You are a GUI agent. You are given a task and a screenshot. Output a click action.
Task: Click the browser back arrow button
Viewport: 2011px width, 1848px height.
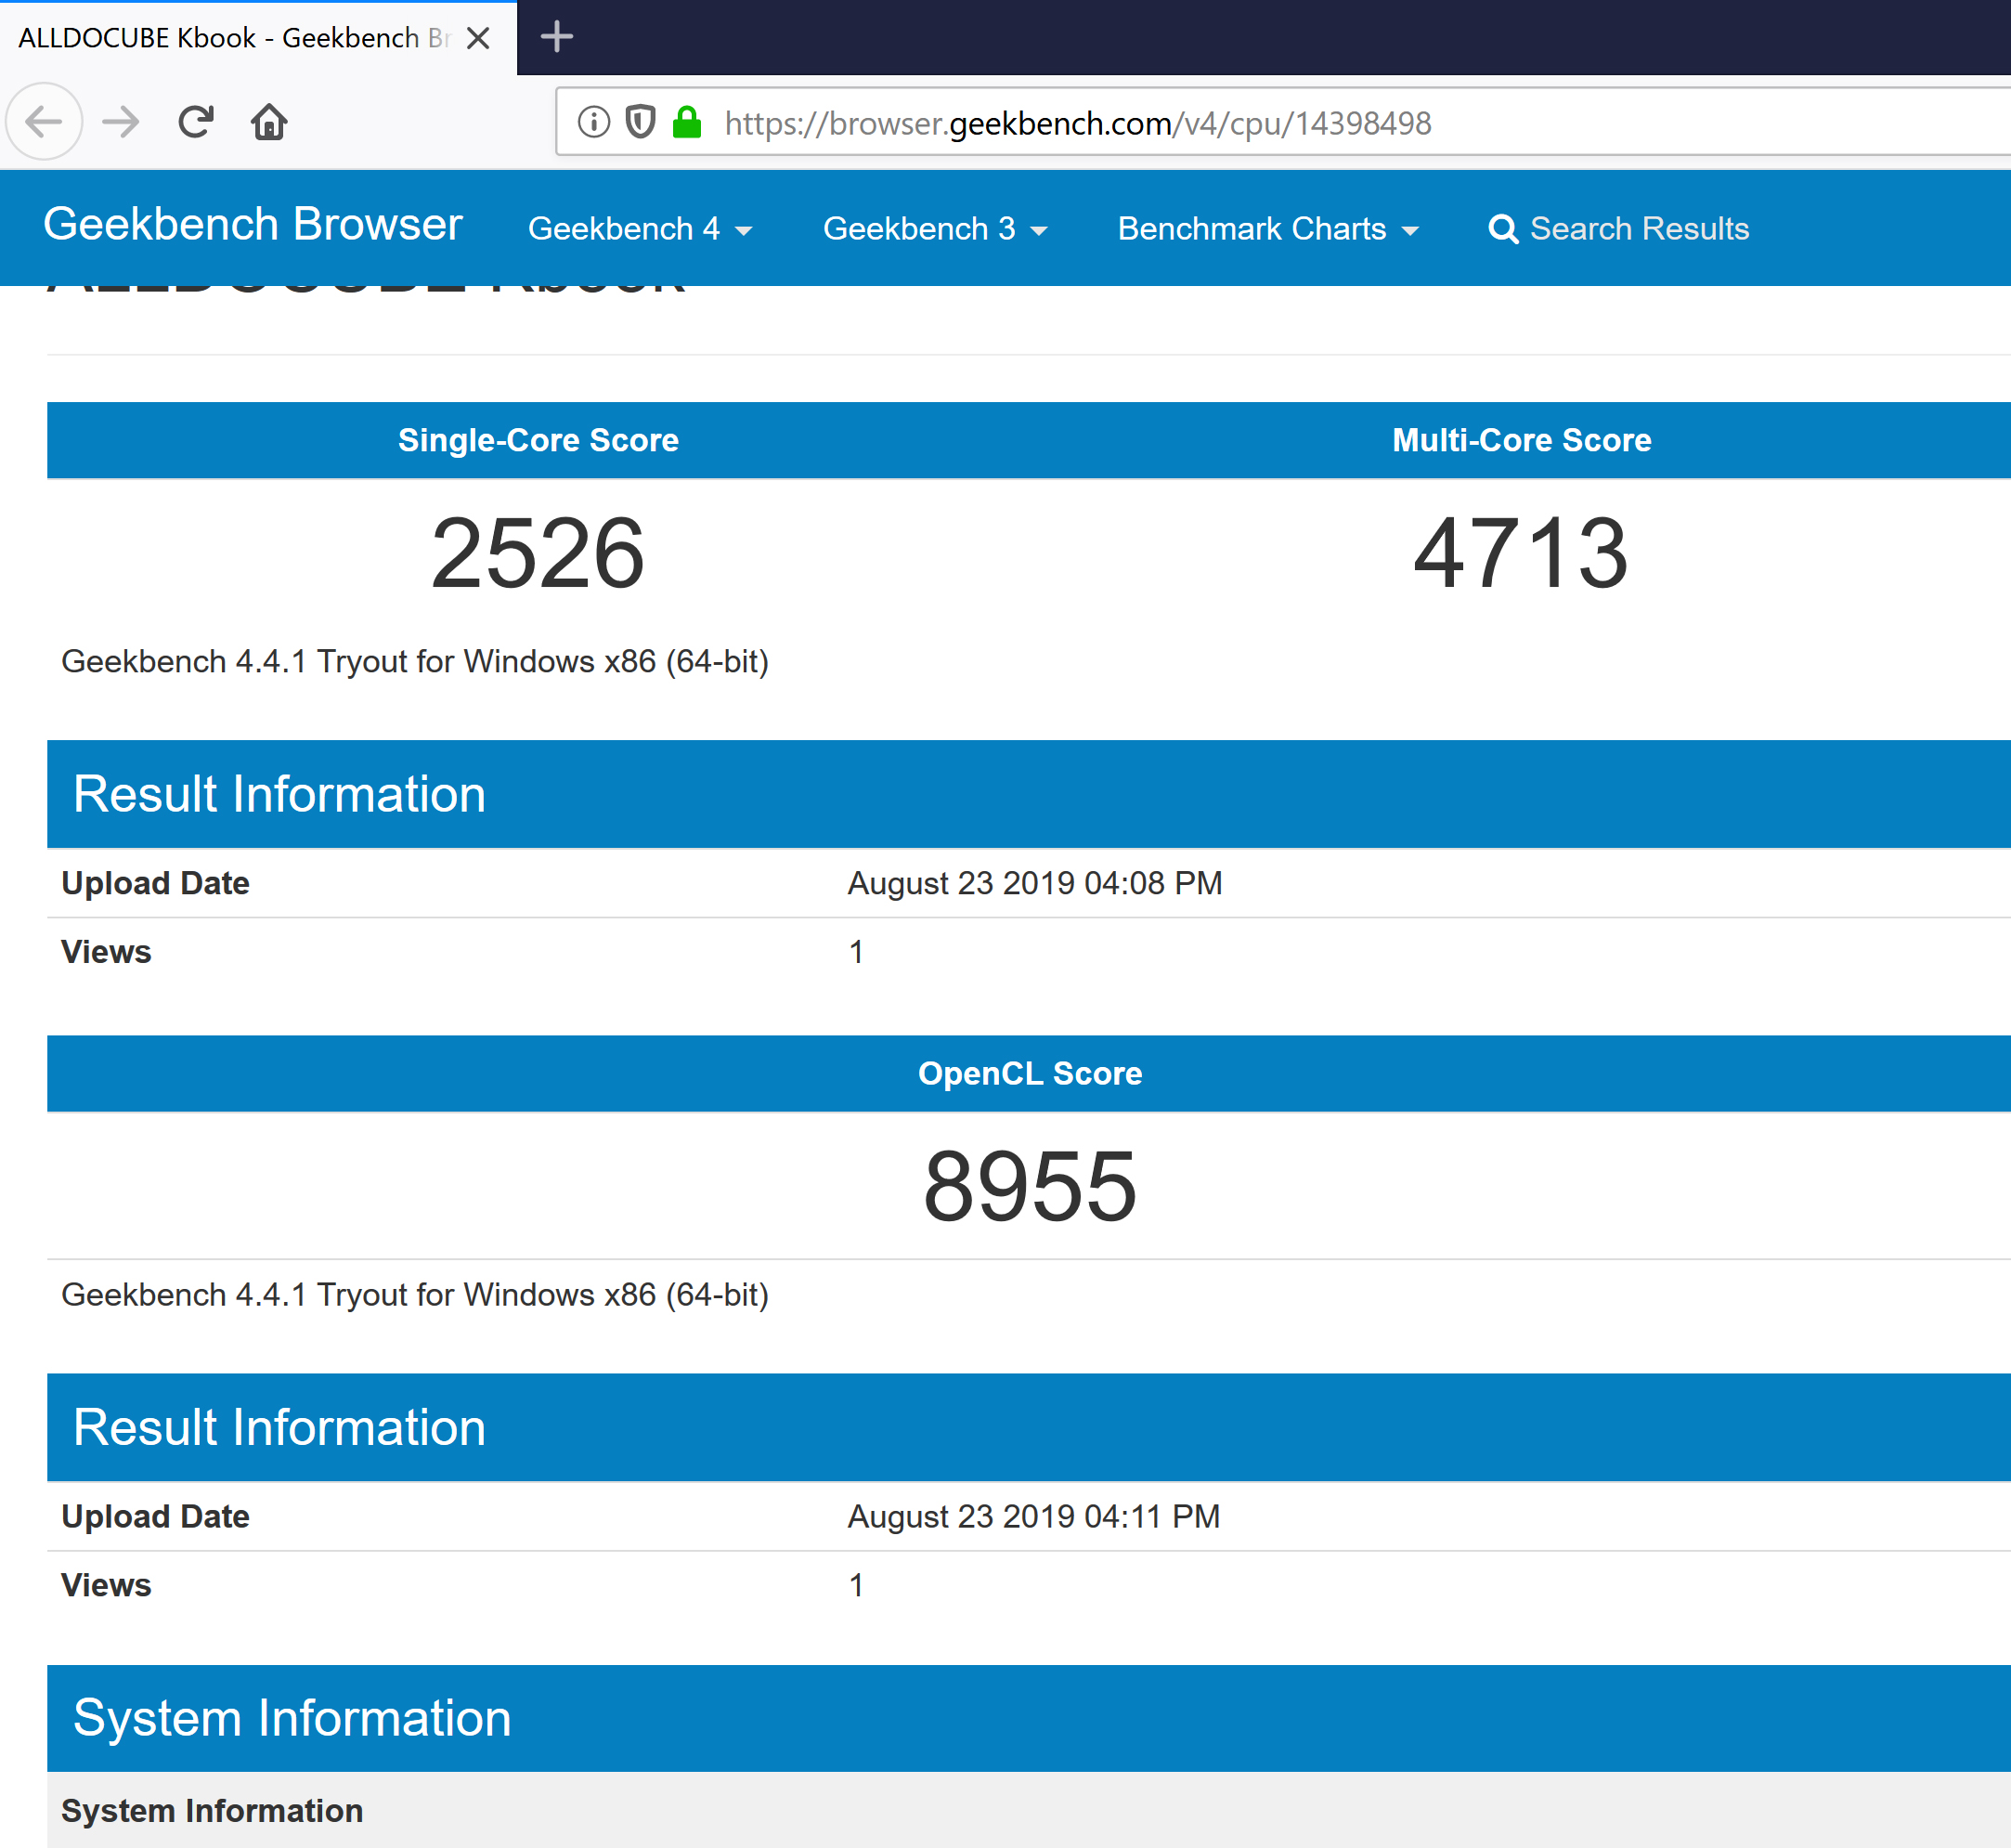44,122
